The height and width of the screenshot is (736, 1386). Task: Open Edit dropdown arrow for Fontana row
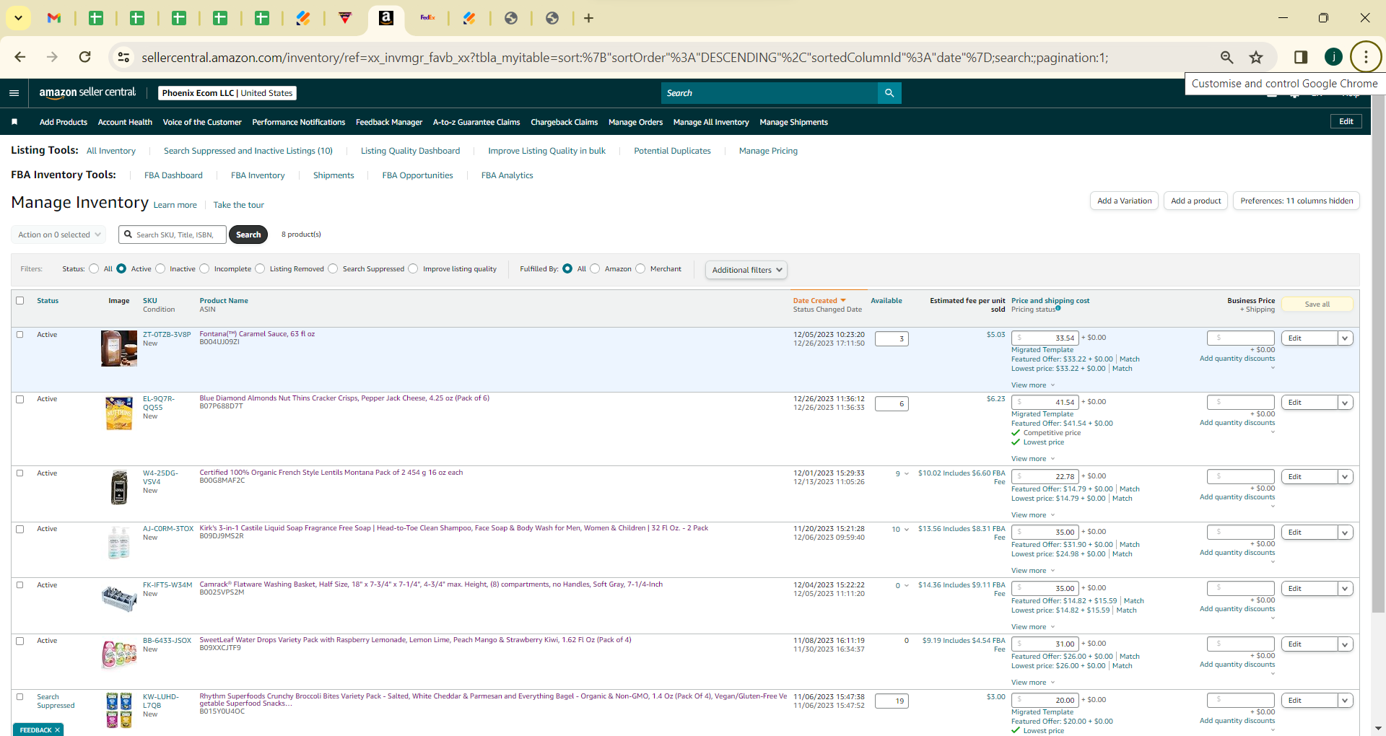click(x=1345, y=338)
